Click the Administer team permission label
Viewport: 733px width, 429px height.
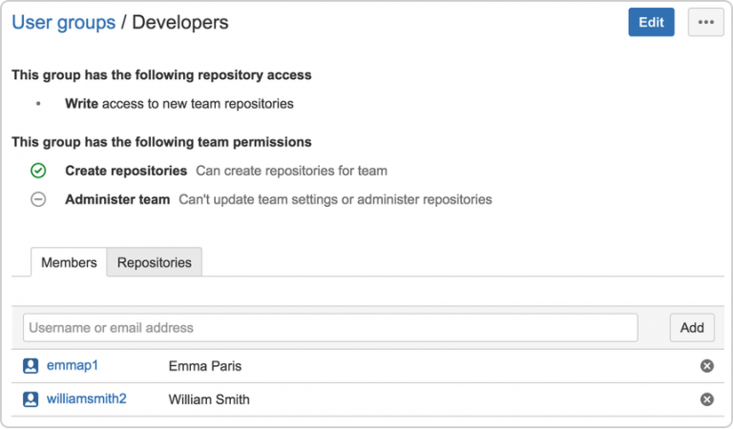(117, 199)
